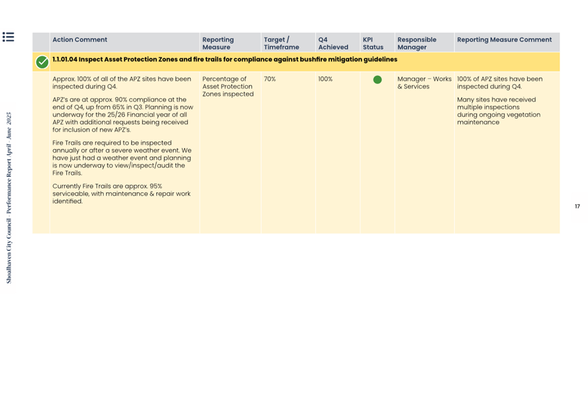Select the KPI Status column header

point(372,44)
